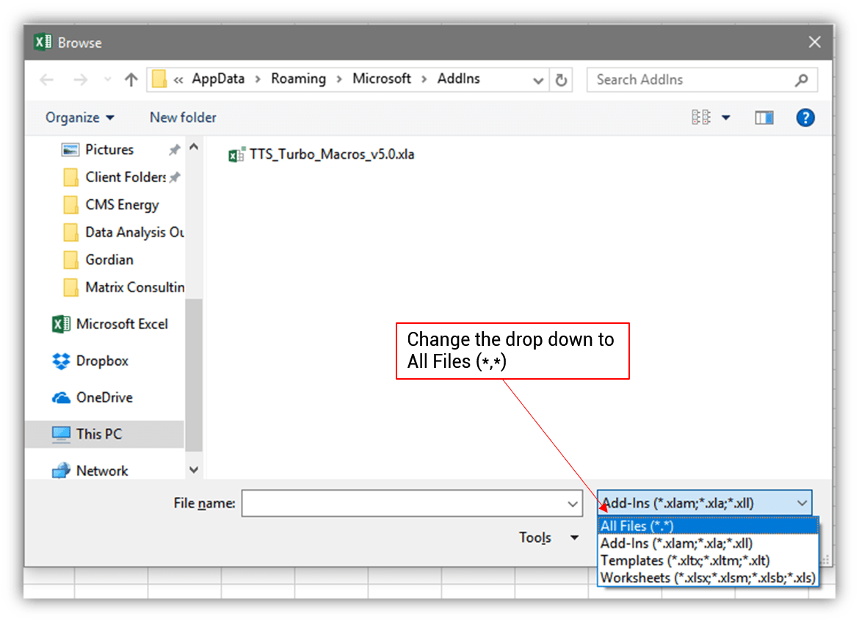The height and width of the screenshot is (622, 859).
Task: Select the TTS_Turbo_Macros_v5.0.xla file
Action: coord(331,155)
